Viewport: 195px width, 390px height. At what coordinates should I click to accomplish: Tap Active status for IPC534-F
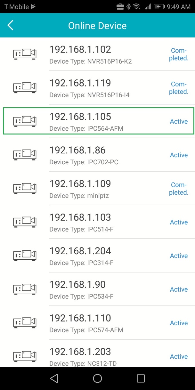[179, 289]
